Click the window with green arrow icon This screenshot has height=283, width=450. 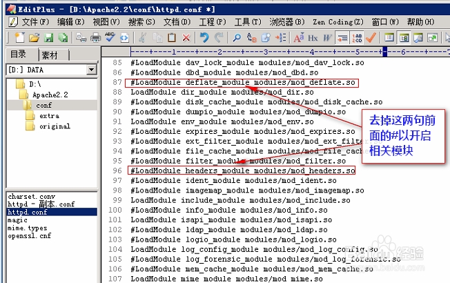pos(433,37)
